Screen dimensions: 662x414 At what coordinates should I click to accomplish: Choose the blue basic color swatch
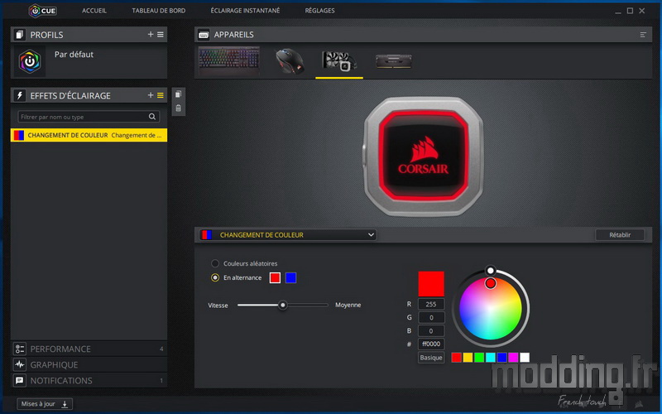502,358
